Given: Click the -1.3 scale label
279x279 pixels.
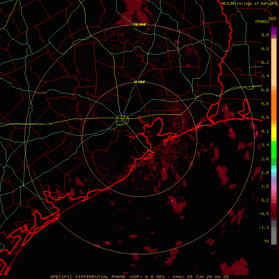Looking at the screenshot, I should [264, 228].
